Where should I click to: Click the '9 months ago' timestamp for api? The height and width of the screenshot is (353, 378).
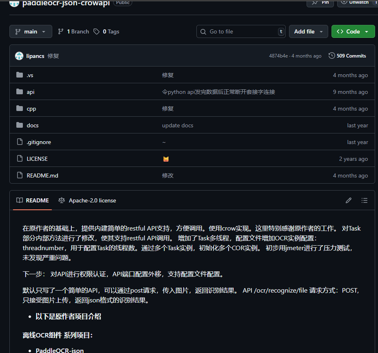coord(351,92)
